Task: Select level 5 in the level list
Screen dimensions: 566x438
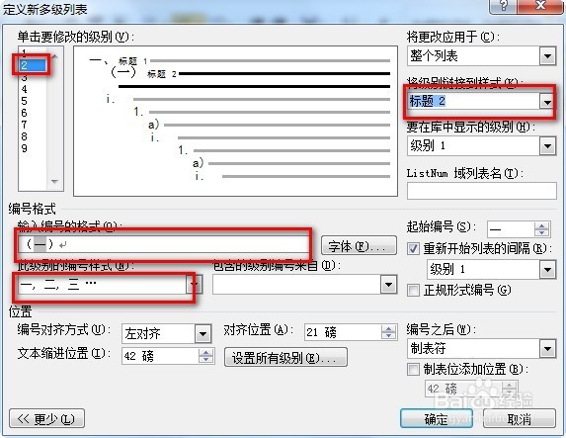Action: [25, 101]
